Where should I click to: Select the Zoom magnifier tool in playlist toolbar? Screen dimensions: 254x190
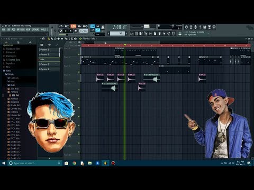72,39
